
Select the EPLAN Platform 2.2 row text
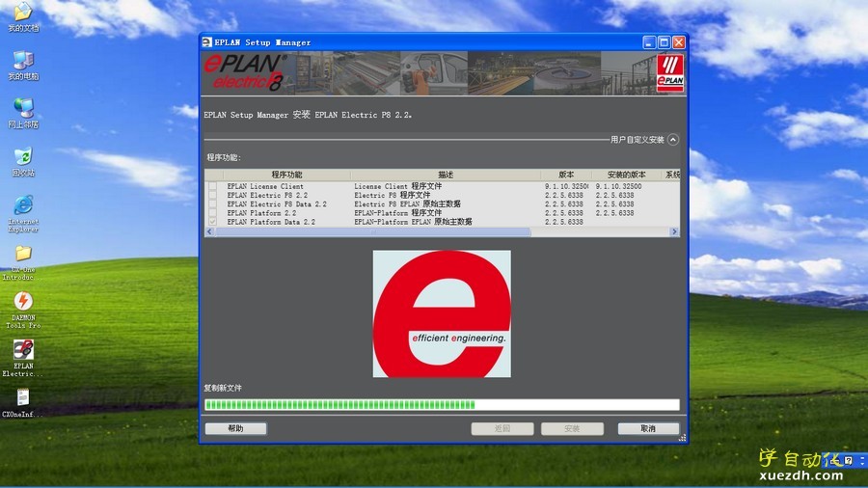point(261,213)
